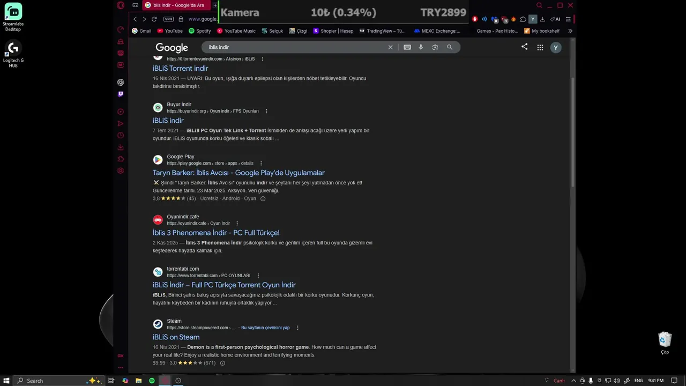Search by image with Google Lens
The image size is (686, 386).
(435, 47)
